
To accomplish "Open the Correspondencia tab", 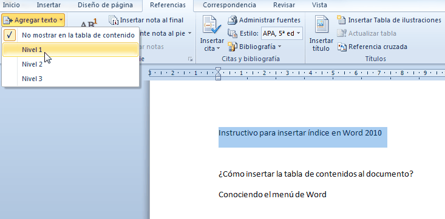I will pyautogui.click(x=229, y=5).
